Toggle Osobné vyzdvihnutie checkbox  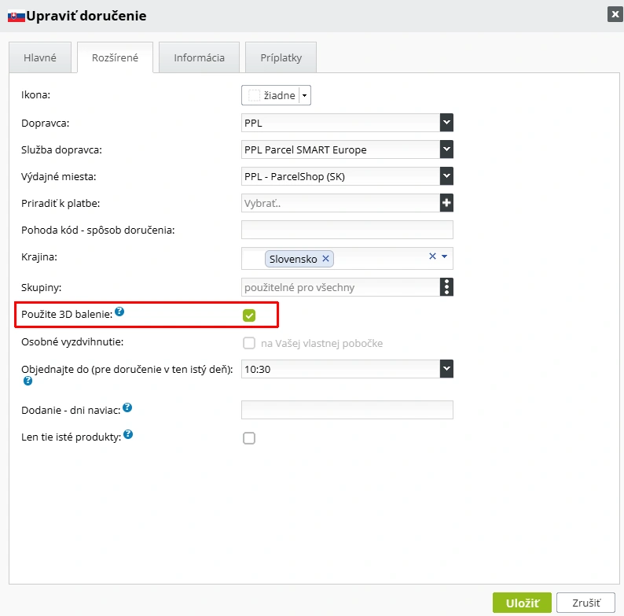[249, 343]
